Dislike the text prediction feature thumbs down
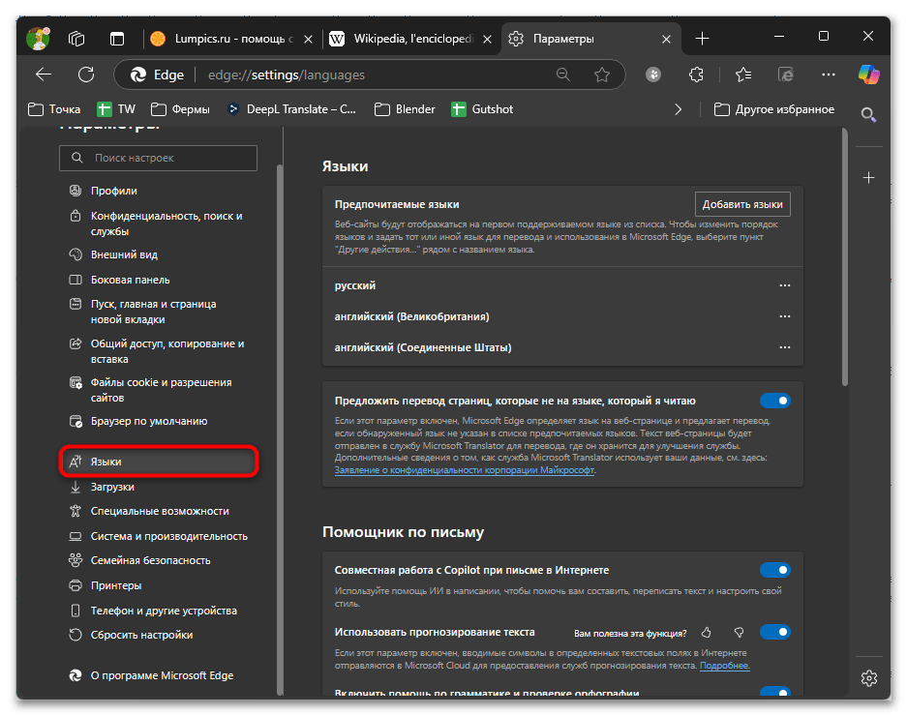This screenshot has height=716, width=907. [739, 633]
